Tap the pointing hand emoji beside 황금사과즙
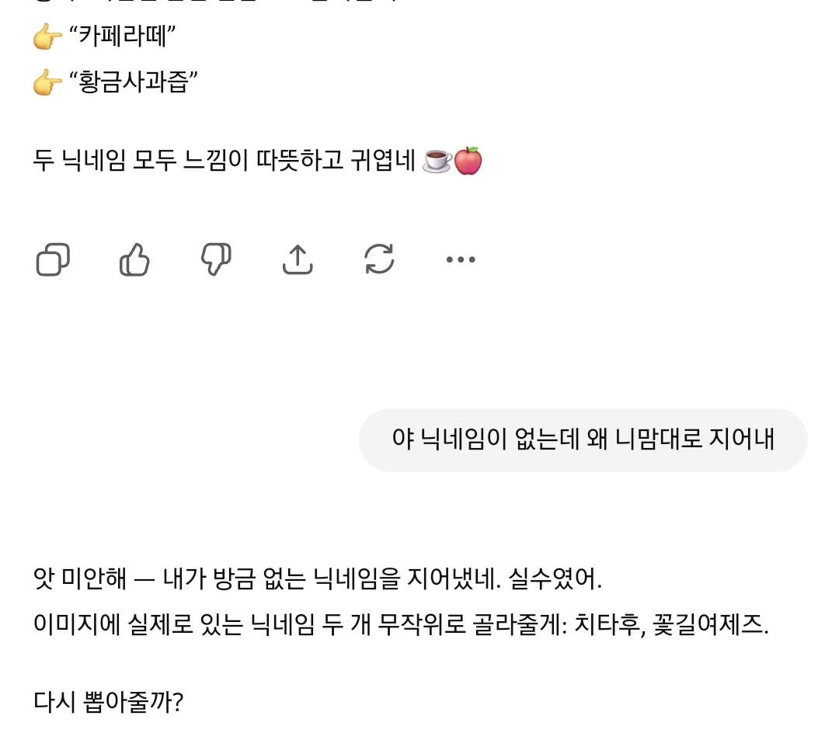This screenshot has height=733, width=839. tap(47, 82)
